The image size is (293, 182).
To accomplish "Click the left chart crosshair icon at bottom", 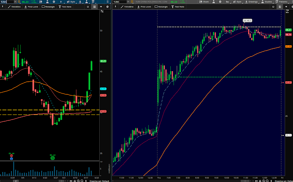I will 75,181.
